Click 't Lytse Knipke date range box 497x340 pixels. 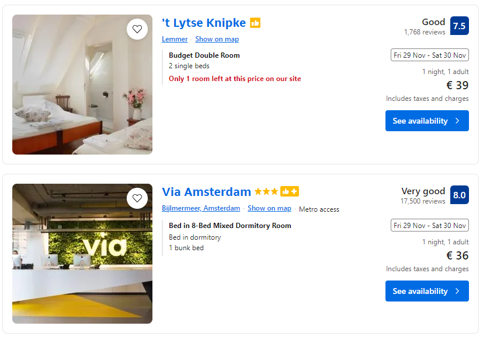click(x=430, y=55)
